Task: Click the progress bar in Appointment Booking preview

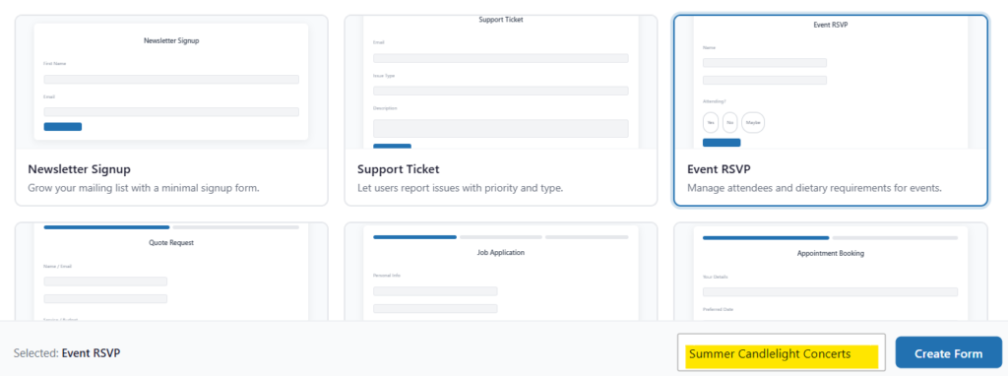Action: [830, 238]
